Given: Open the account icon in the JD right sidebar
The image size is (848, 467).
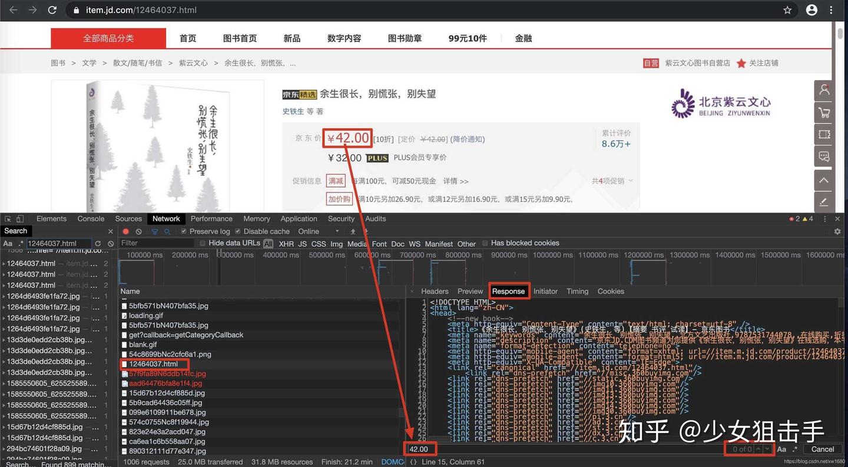Looking at the screenshot, I should pos(824,90).
